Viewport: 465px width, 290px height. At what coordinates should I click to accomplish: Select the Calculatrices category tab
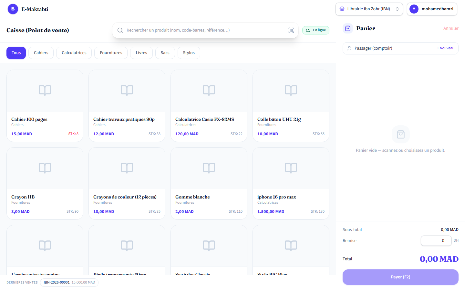[x=74, y=53]
